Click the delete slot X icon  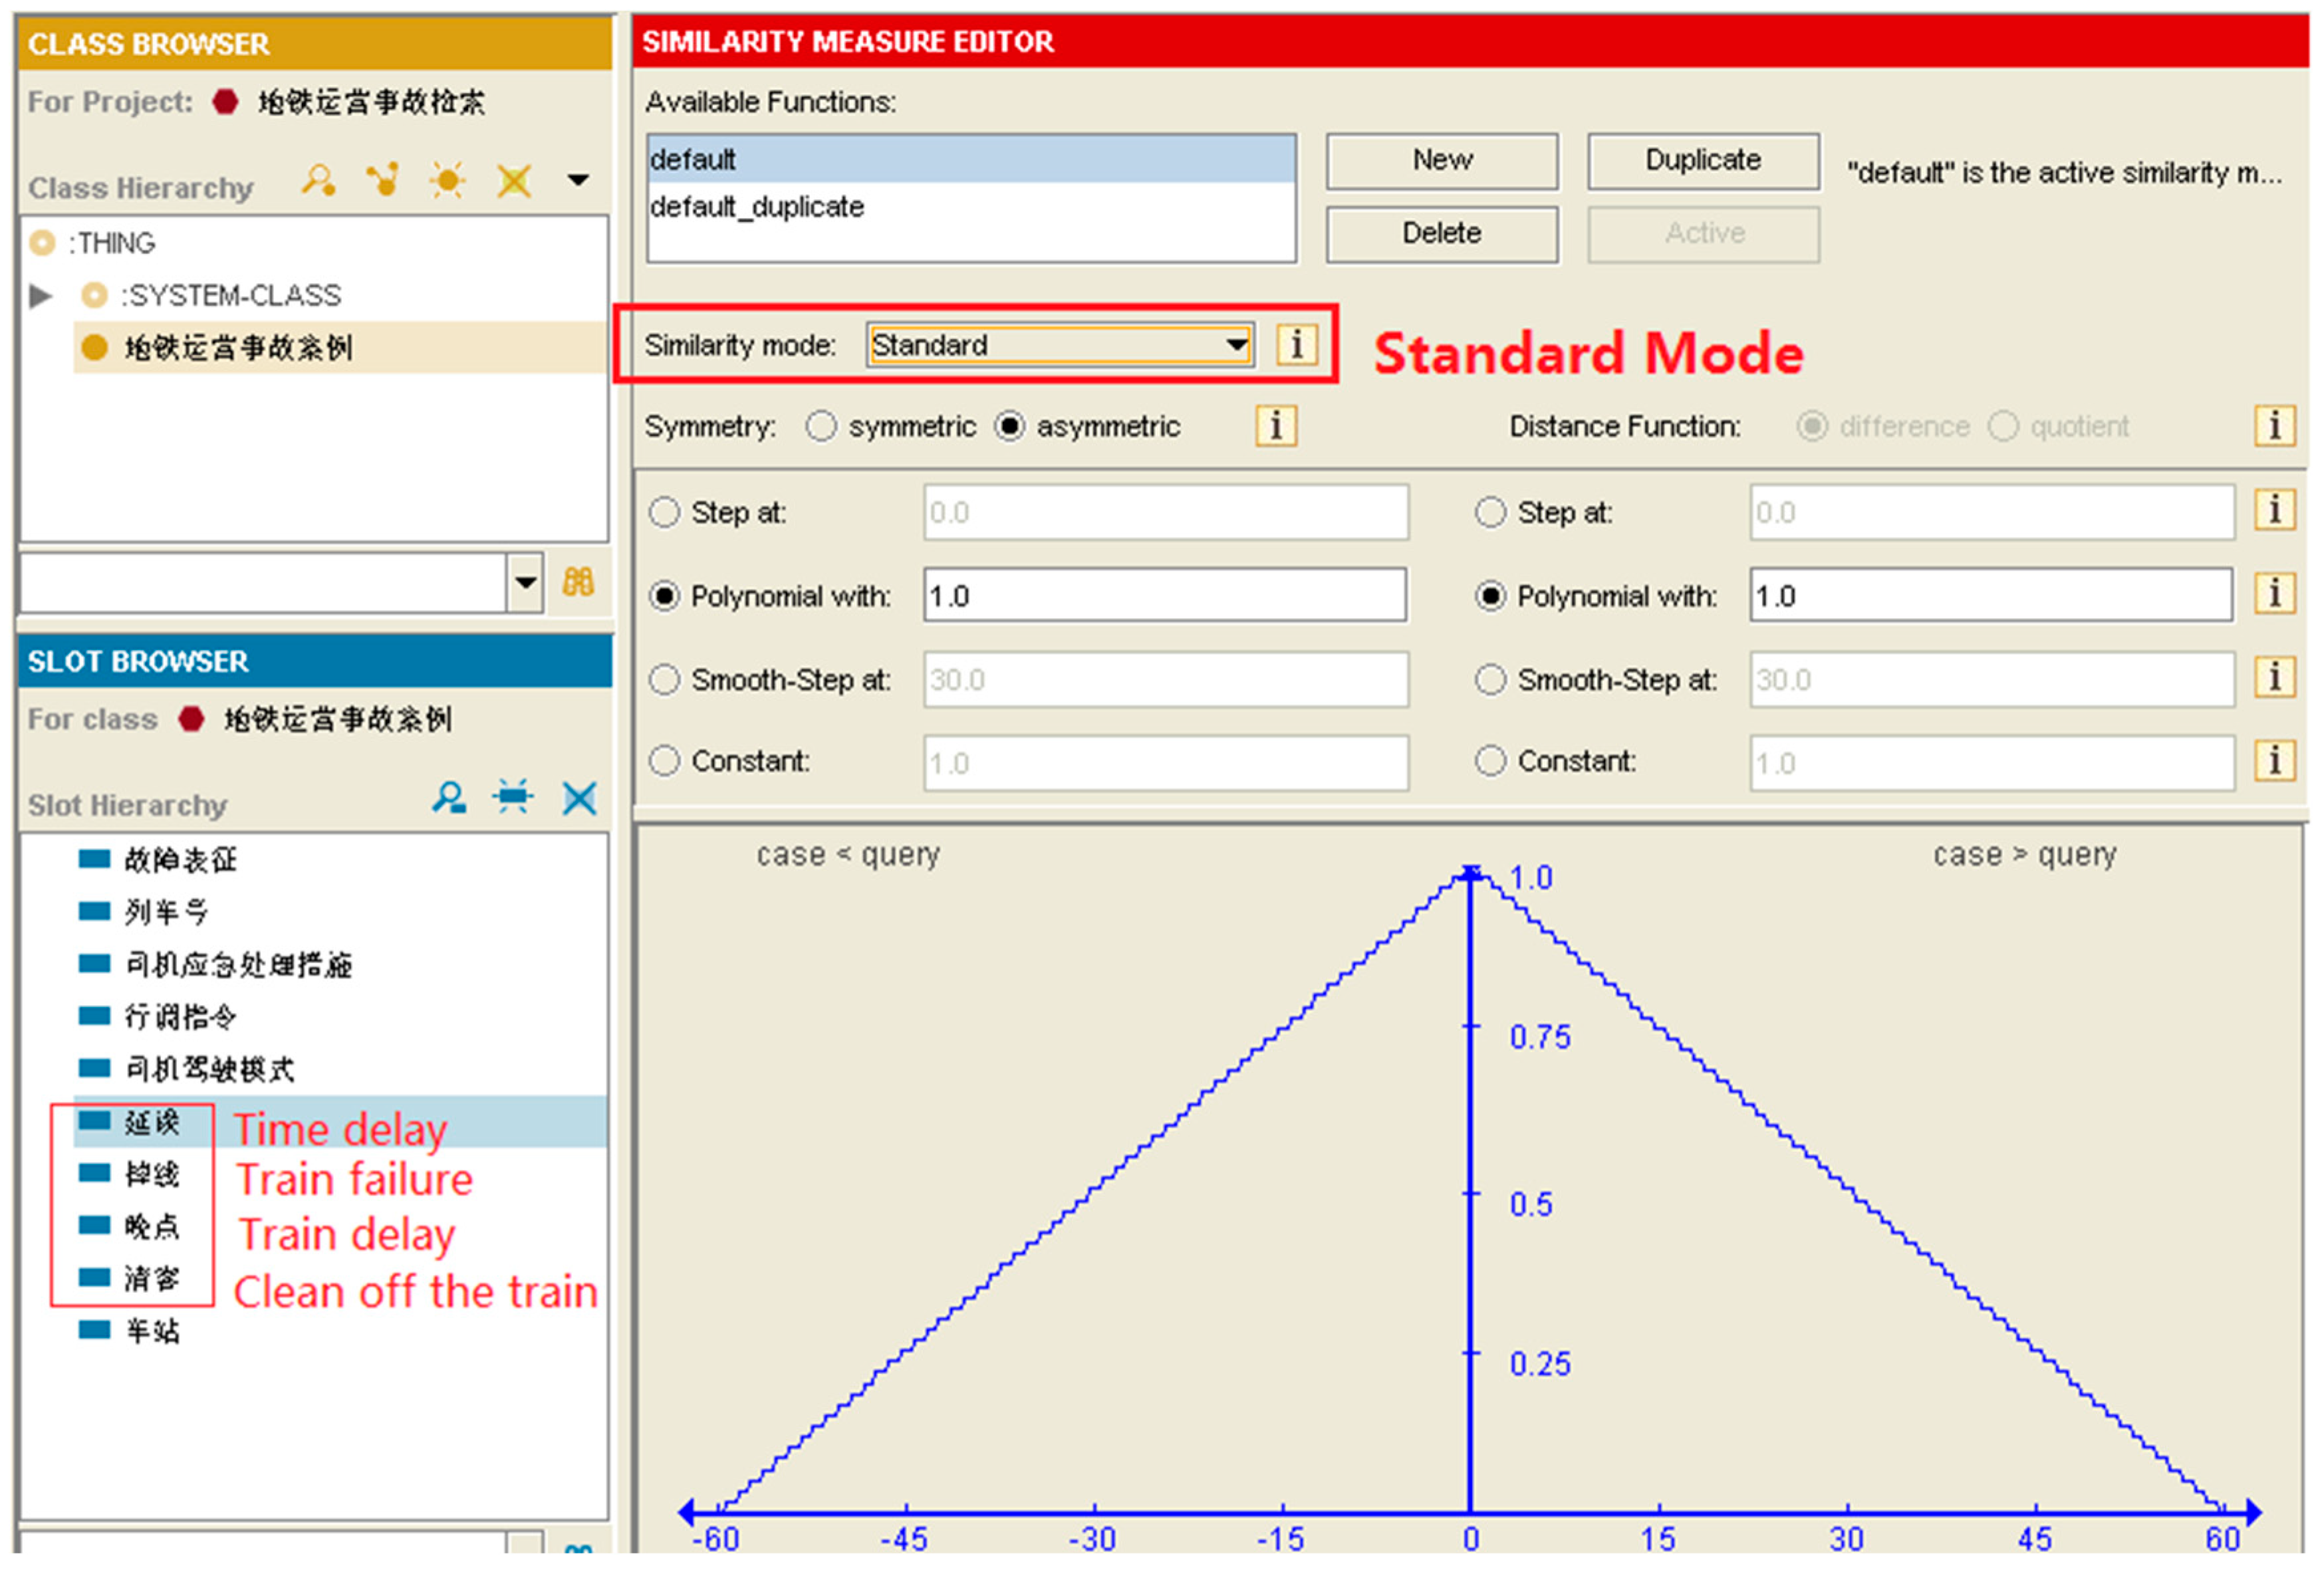579,798
